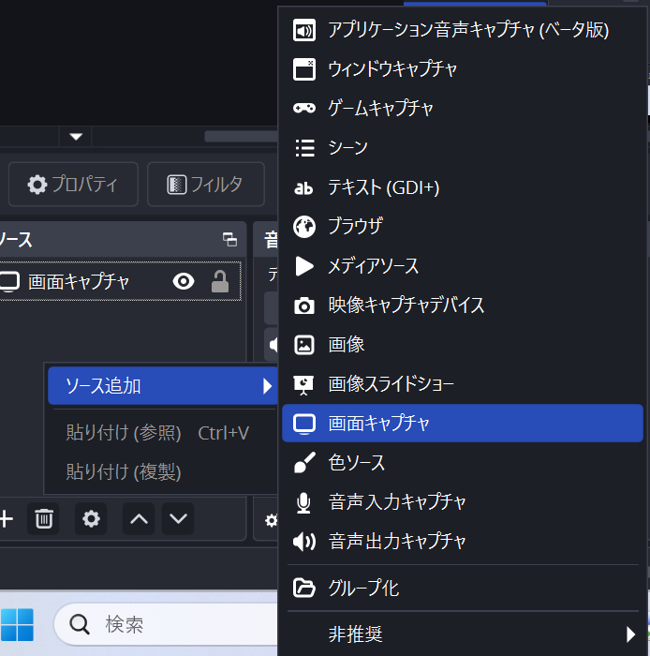Click the horizontal scrollbar under the preview
This screenshot has width=650, height=656.
pos(240,137)
